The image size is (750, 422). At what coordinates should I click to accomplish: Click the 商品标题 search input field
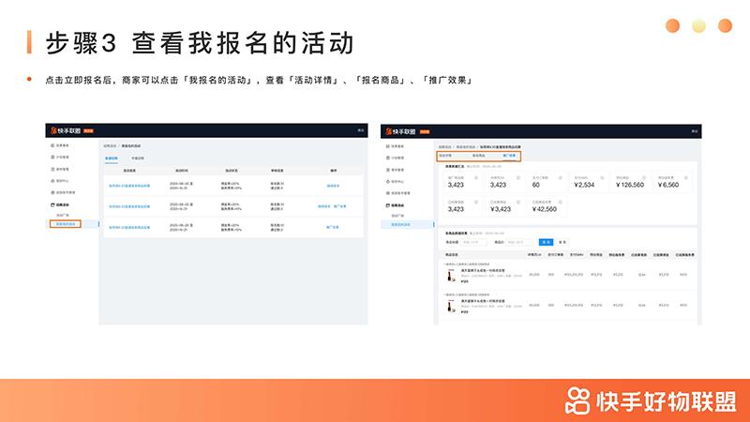click(x=472, y=242)
